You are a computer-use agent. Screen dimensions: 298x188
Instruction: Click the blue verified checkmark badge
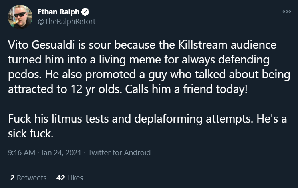pos(85,12)
